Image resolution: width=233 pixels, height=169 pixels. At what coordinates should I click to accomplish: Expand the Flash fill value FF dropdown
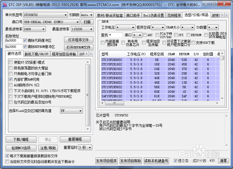coord(71,111)
